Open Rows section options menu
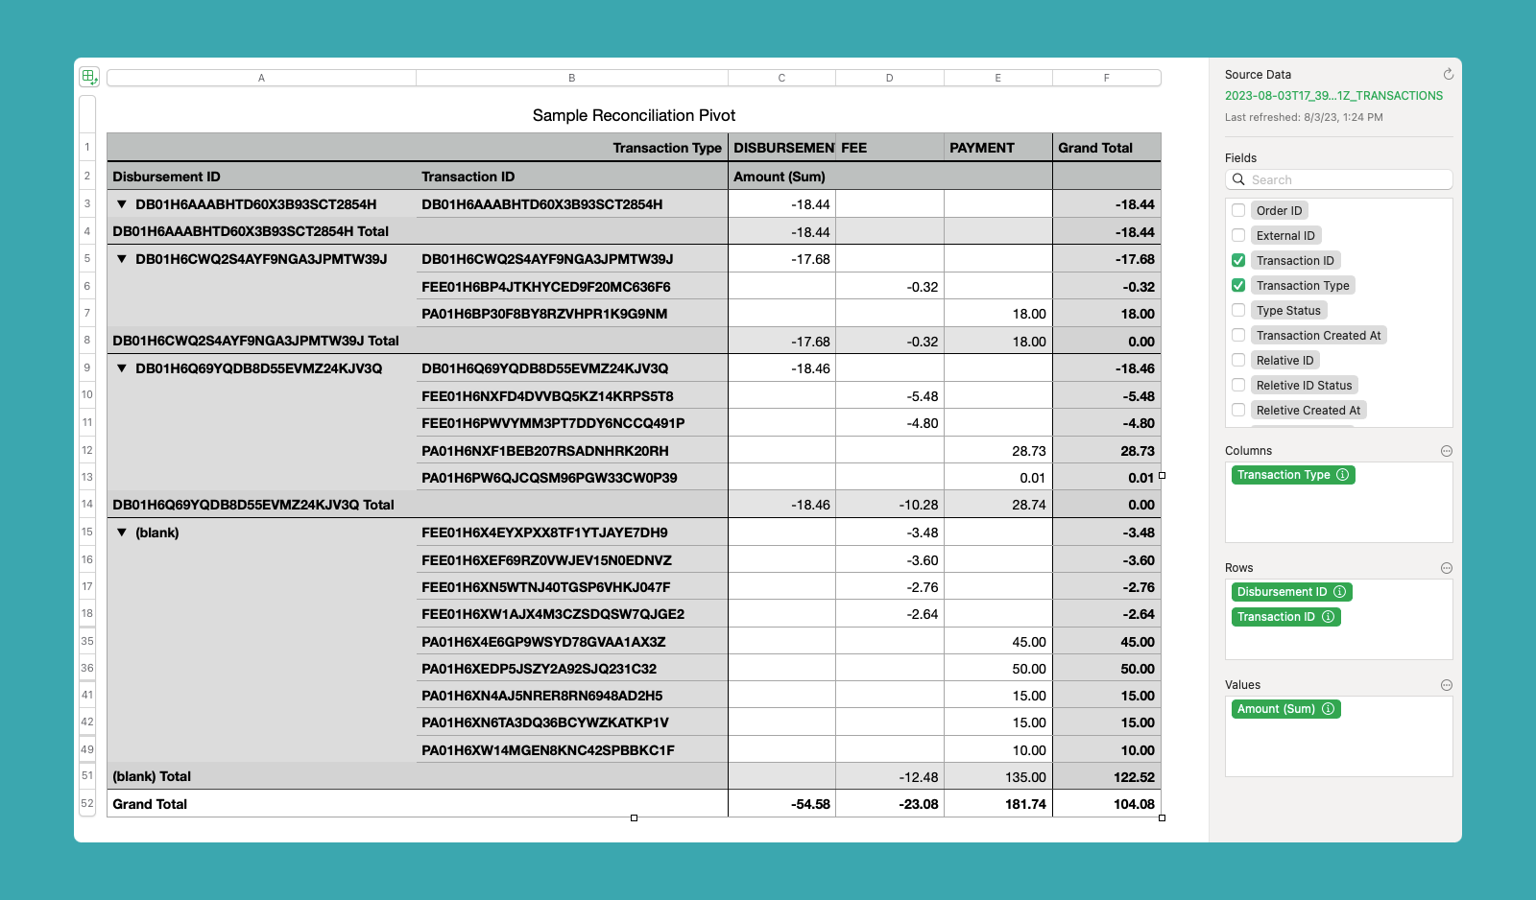Viewport: 1536px width, 900px height. 1447,568
